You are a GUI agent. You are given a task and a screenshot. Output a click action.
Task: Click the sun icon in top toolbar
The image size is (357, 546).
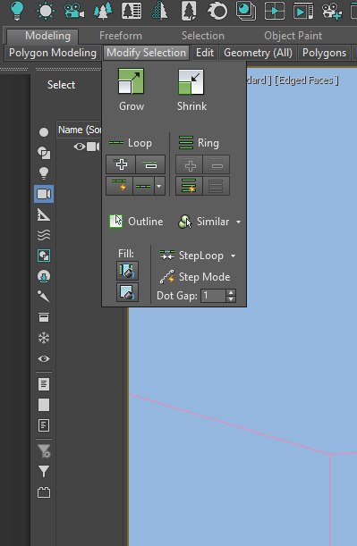click(x=46, y=11)
